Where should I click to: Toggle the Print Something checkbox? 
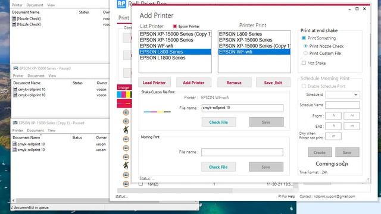[304, 38]
